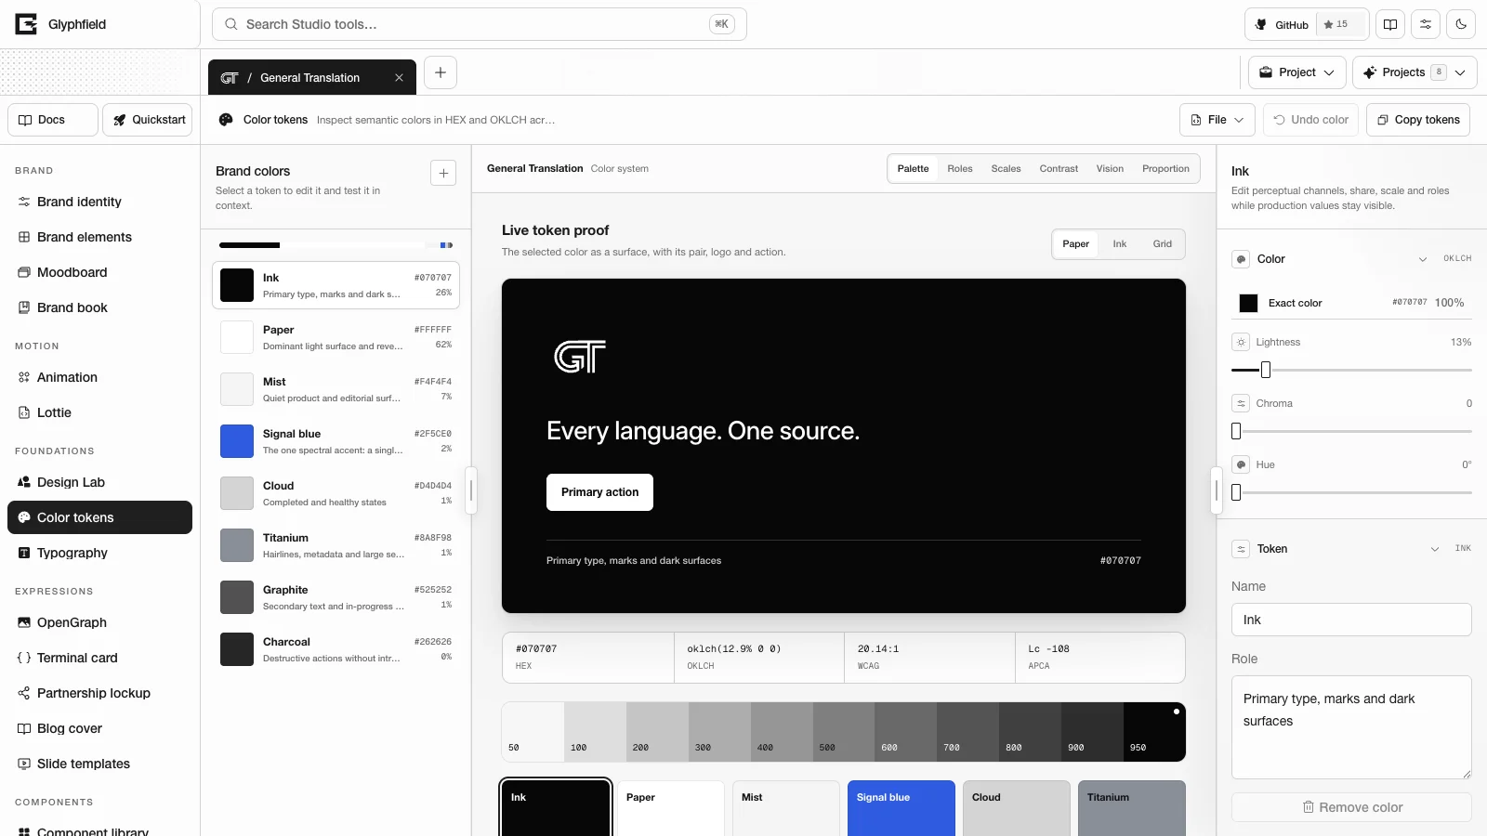1487x836 pixels.
Task: Open Terminal card in sidebar
Action: point(99,658)
